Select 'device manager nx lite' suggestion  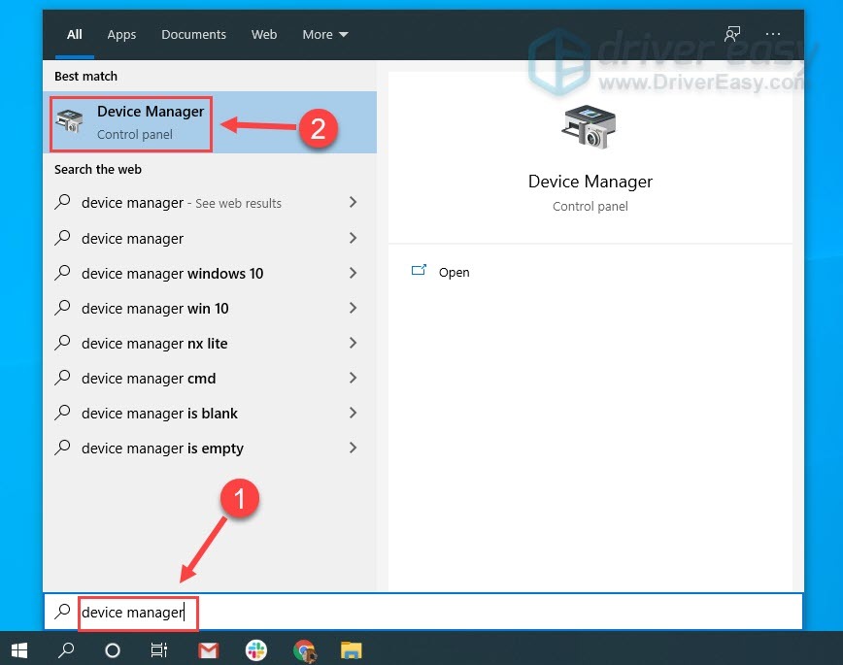(210, 343)
